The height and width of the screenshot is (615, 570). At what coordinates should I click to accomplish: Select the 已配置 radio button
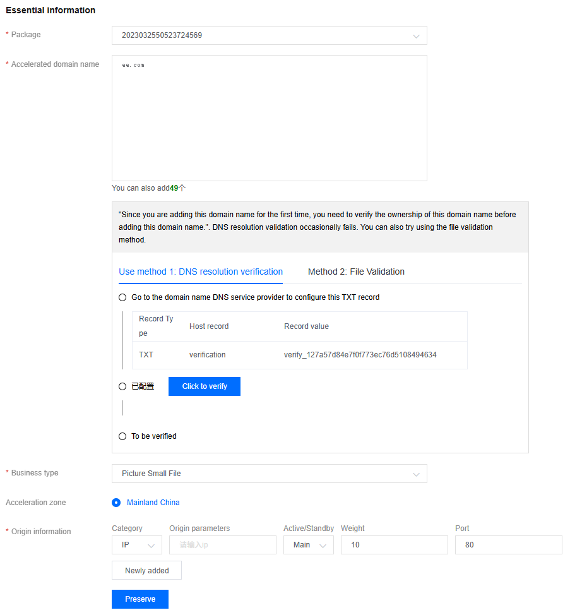pyautogui.click(x=122, y=386)
